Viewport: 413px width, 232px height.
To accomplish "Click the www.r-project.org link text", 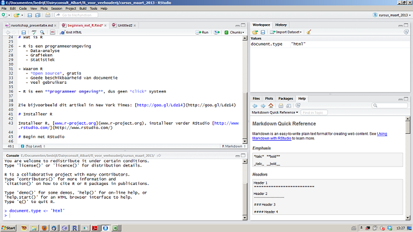I will pyautogui.click(x=75, y=123).
